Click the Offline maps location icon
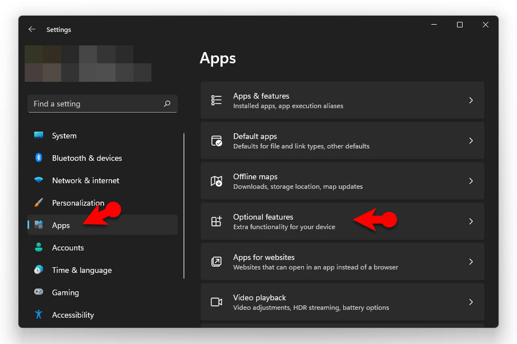 (216, 180)
